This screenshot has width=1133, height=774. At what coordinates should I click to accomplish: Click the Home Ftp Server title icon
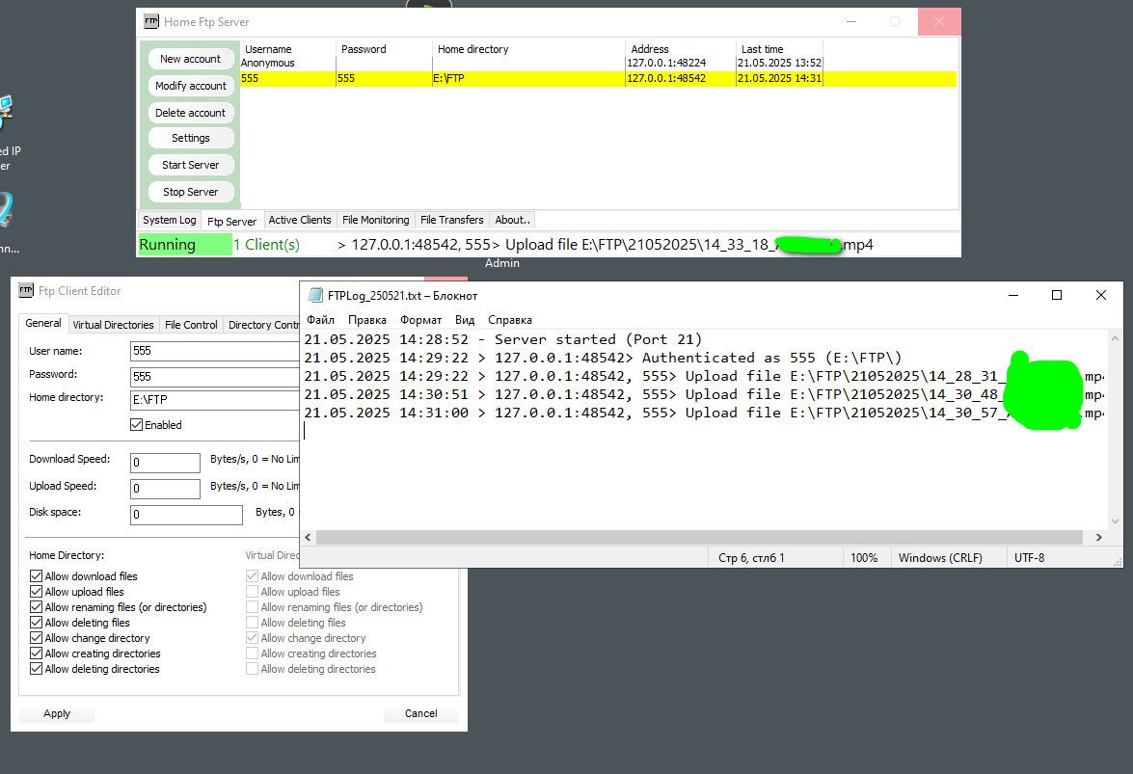[151, 21]
